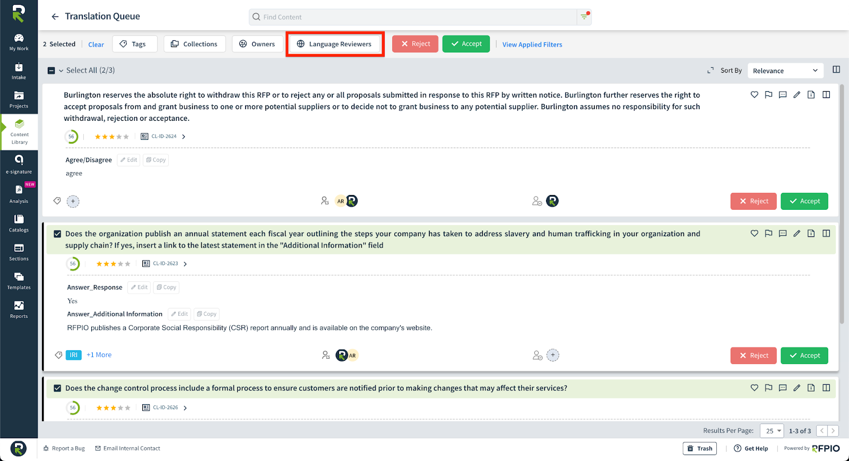Clear the current selection
This screenshot has height=461, width=849.
coord(96,45)
